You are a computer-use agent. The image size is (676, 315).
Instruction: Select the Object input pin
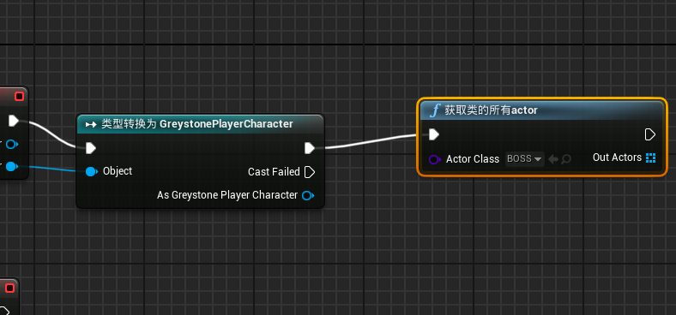pos(91,172)
